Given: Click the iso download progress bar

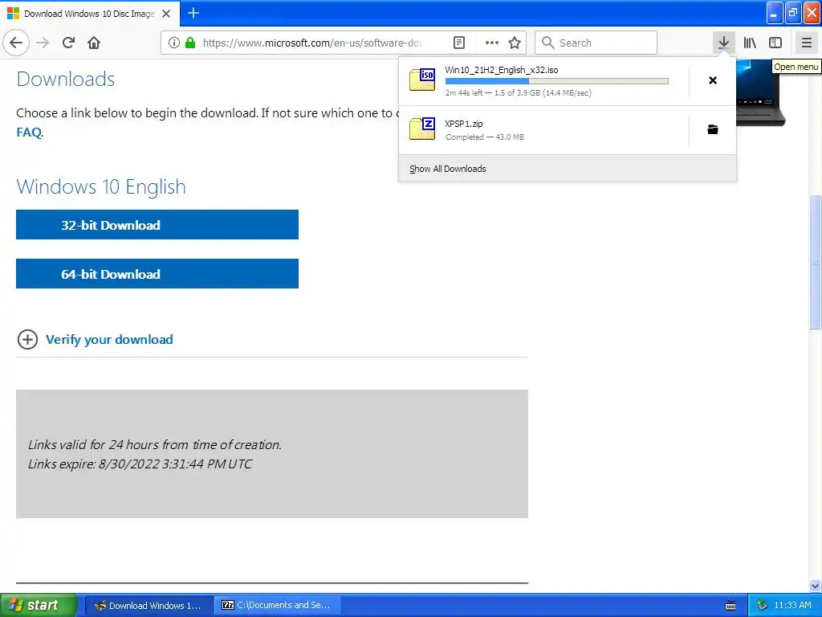Looking at the screenshot, I should click(557, 81).
